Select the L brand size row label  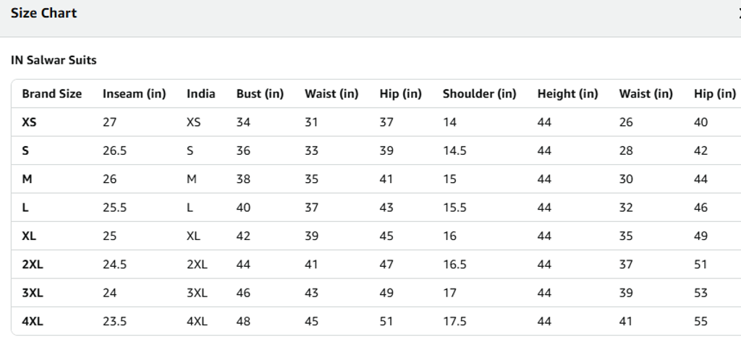coord(25,208)
